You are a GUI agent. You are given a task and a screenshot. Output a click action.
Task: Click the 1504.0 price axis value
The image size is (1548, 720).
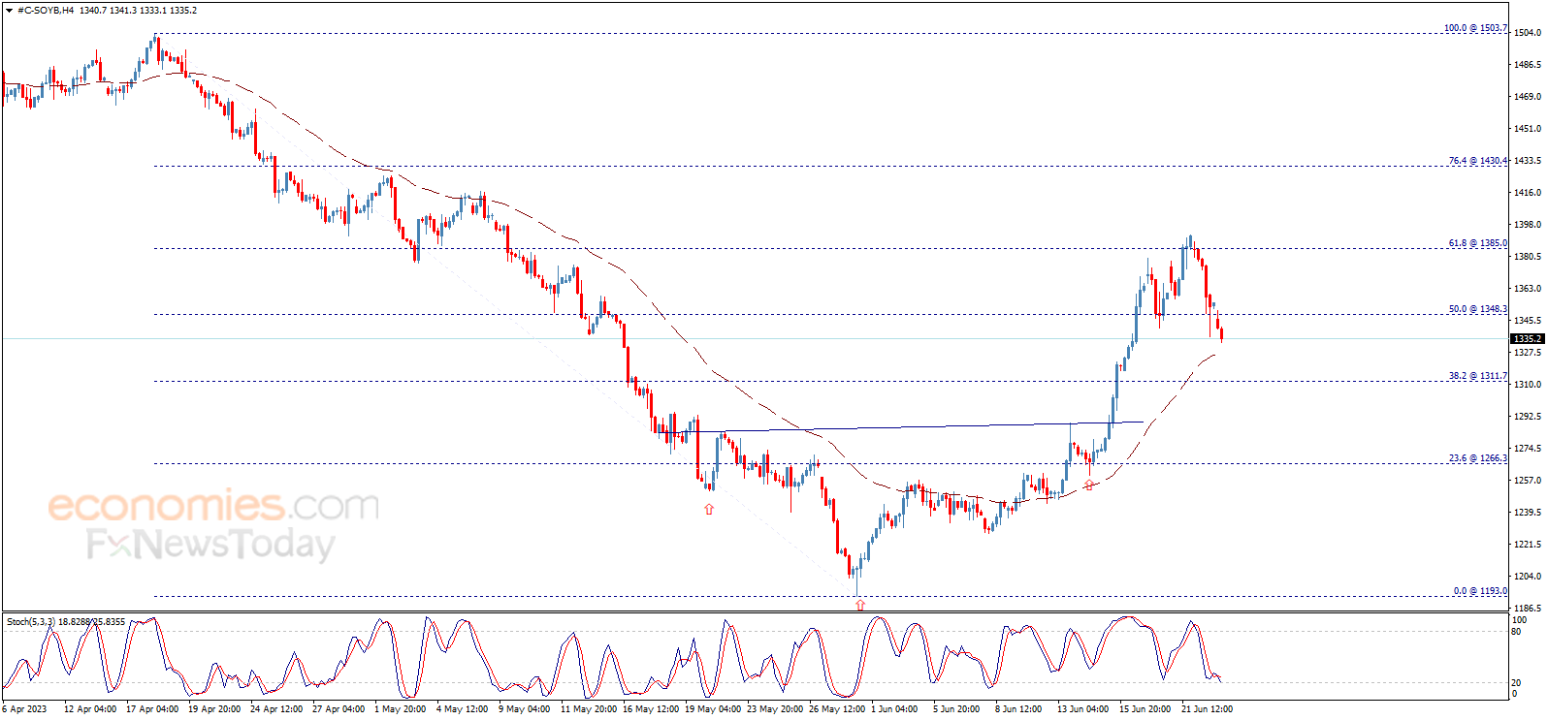click(1528, 33)
